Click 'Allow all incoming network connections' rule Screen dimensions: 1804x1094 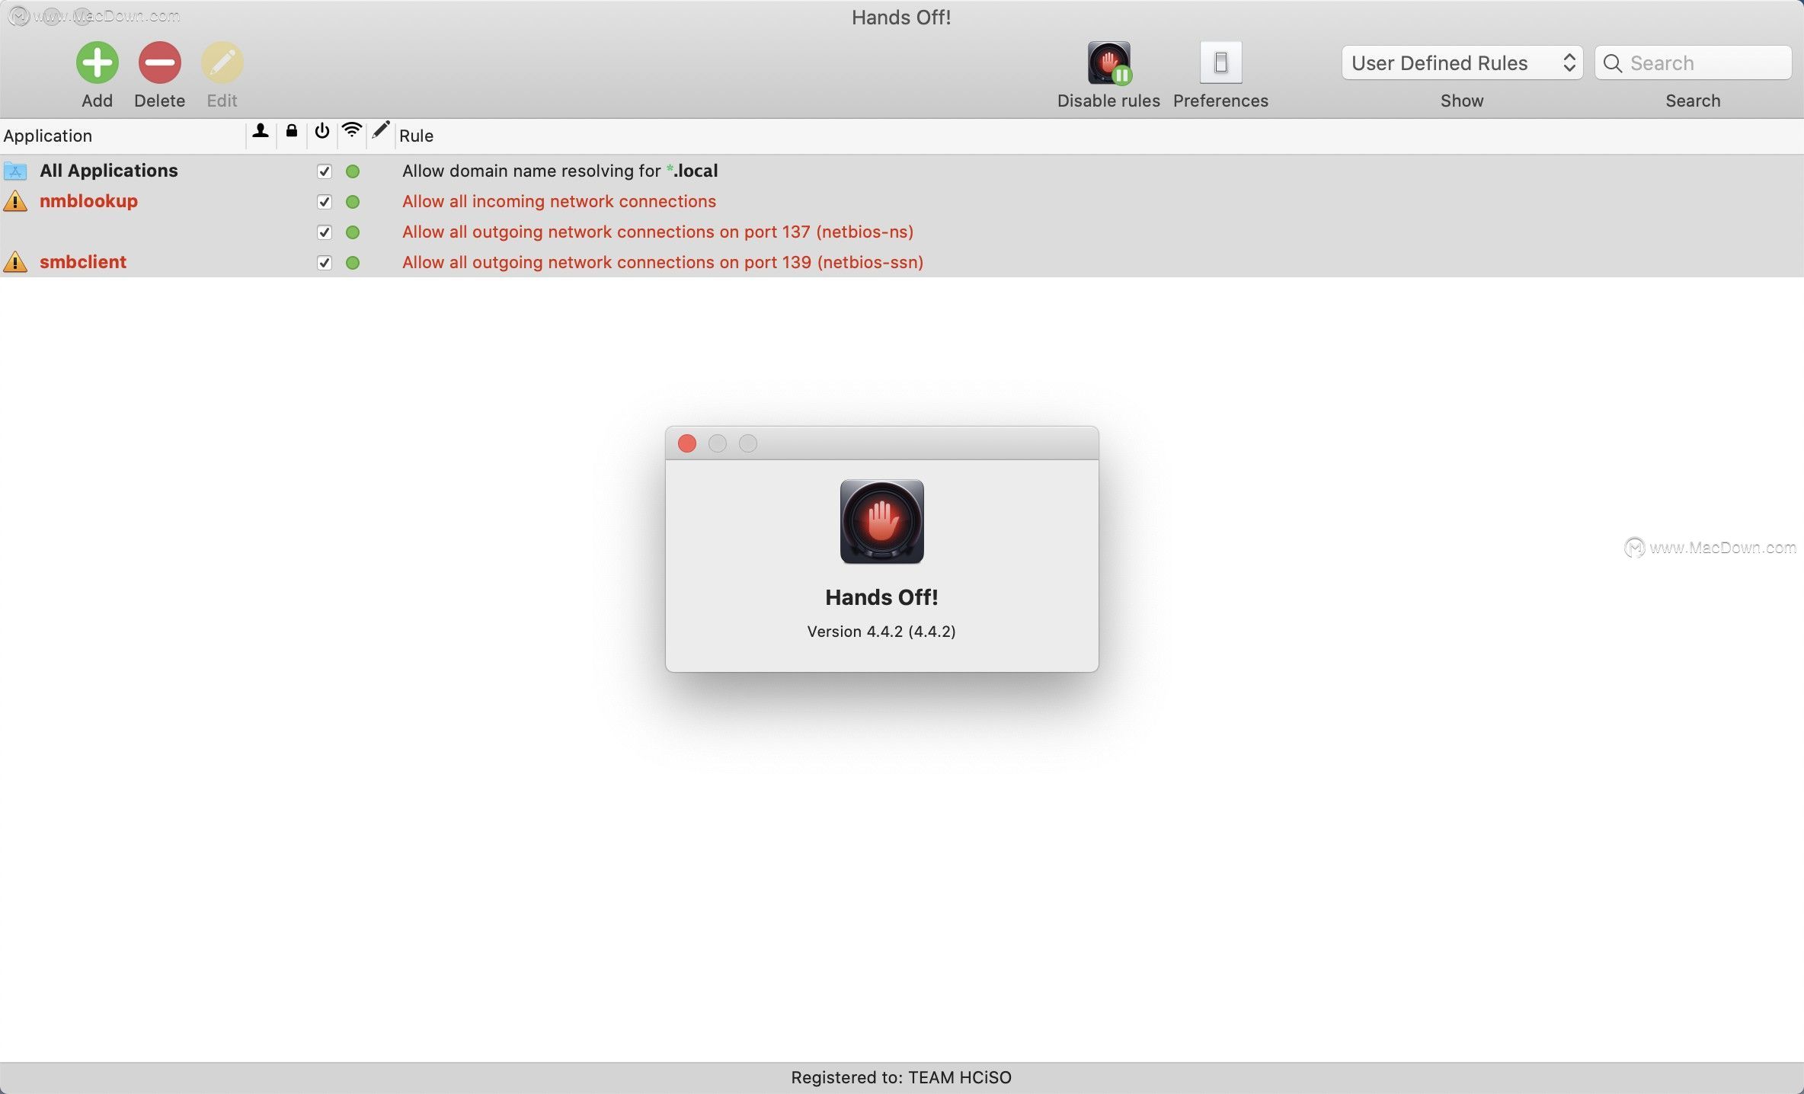559,201
